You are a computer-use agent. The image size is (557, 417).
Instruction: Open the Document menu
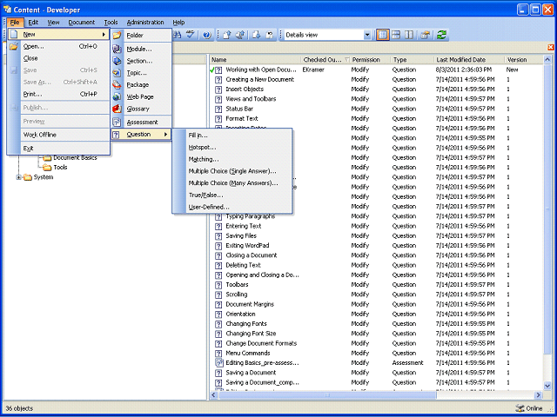click(x=82, y=23)
